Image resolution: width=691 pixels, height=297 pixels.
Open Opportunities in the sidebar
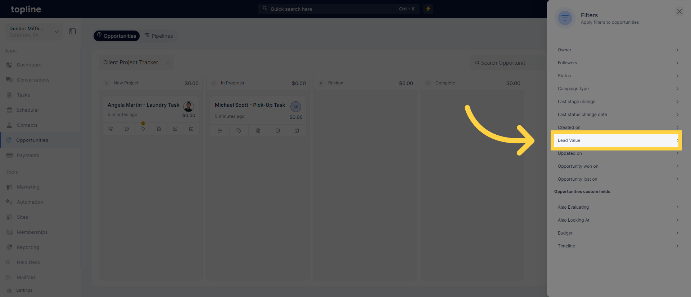click(x=40, y=140)
